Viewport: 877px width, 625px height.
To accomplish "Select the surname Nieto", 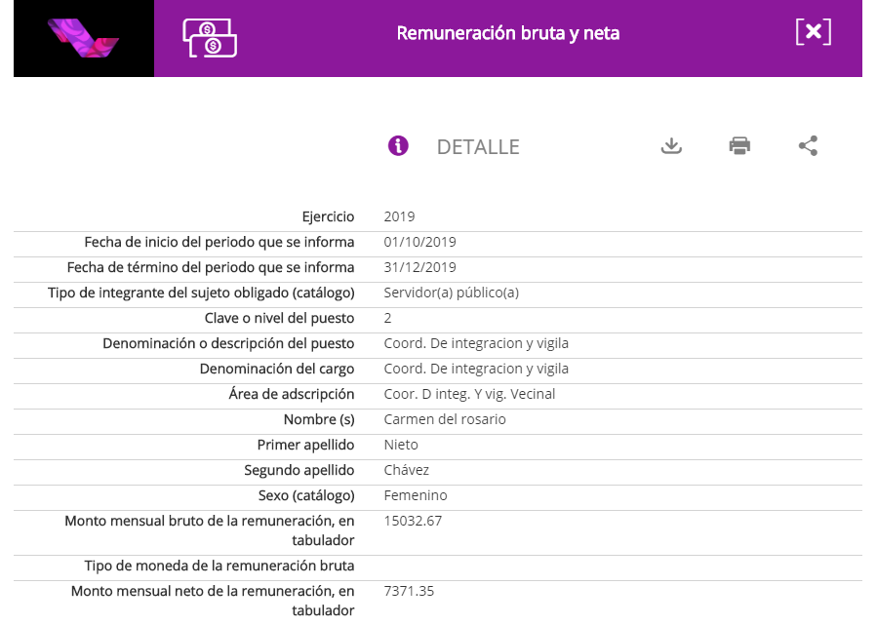I will [x=401, y=445].
